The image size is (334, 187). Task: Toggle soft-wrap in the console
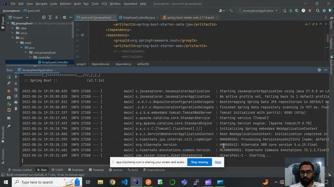16,90
